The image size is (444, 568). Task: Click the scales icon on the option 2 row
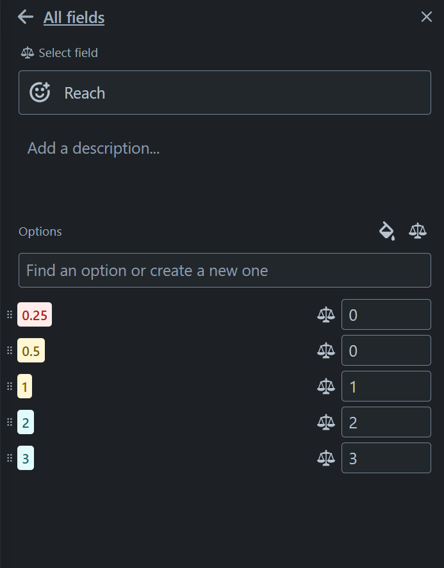327,422
